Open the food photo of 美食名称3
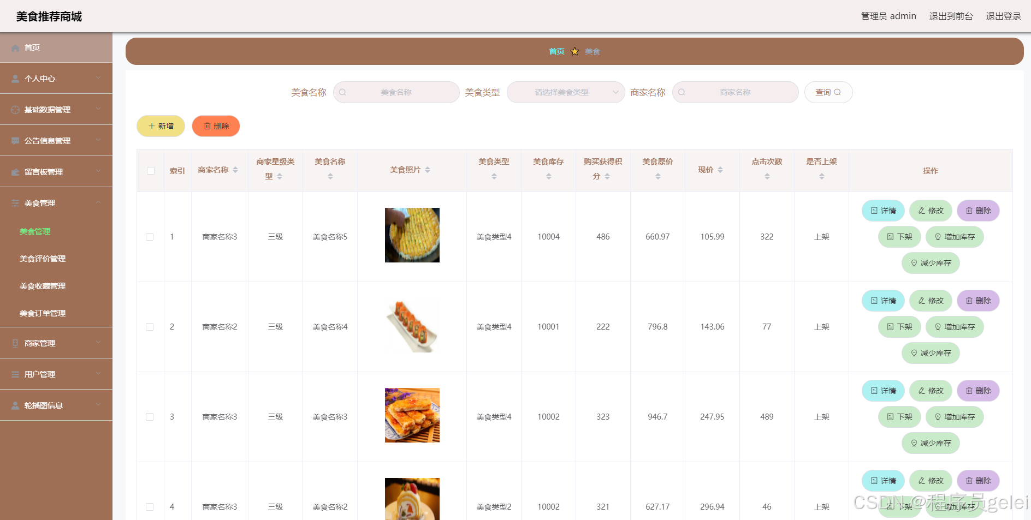Image resolution: width=1031 pixels, height=520 pixels. point(412,415)
